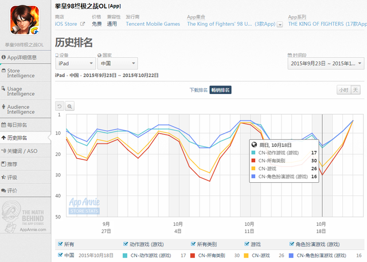Open the 评价 sidebar item

pos(25,190)
